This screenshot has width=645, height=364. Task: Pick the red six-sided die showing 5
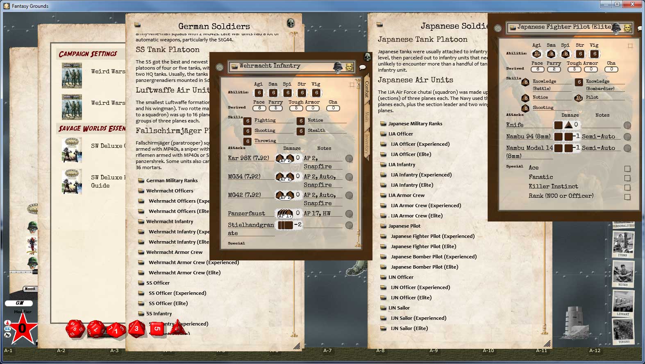[x=157, y=328]
